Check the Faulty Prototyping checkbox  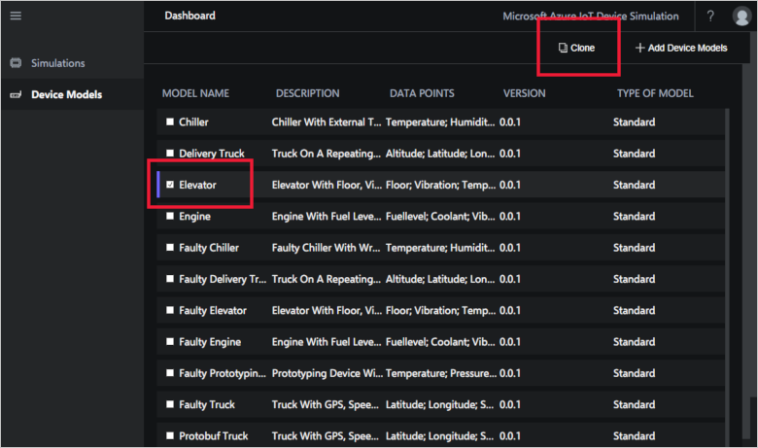coord(170,373)
